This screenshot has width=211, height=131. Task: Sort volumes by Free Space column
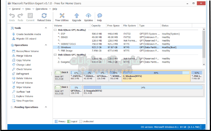[113, 26]
